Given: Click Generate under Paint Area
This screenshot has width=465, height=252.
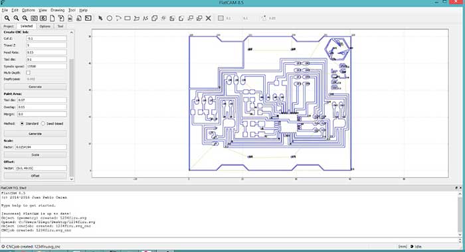Looking at the screenshot, I should click(35, 134).
